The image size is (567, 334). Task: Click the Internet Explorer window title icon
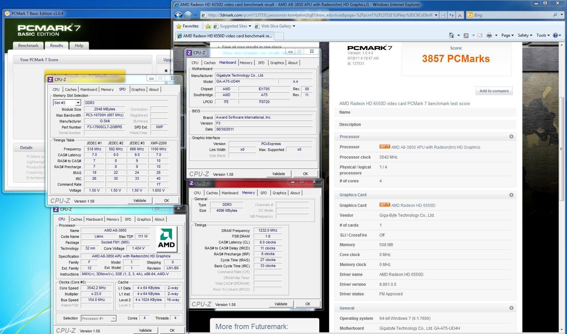pyautogui.click(x=176, y=5)
